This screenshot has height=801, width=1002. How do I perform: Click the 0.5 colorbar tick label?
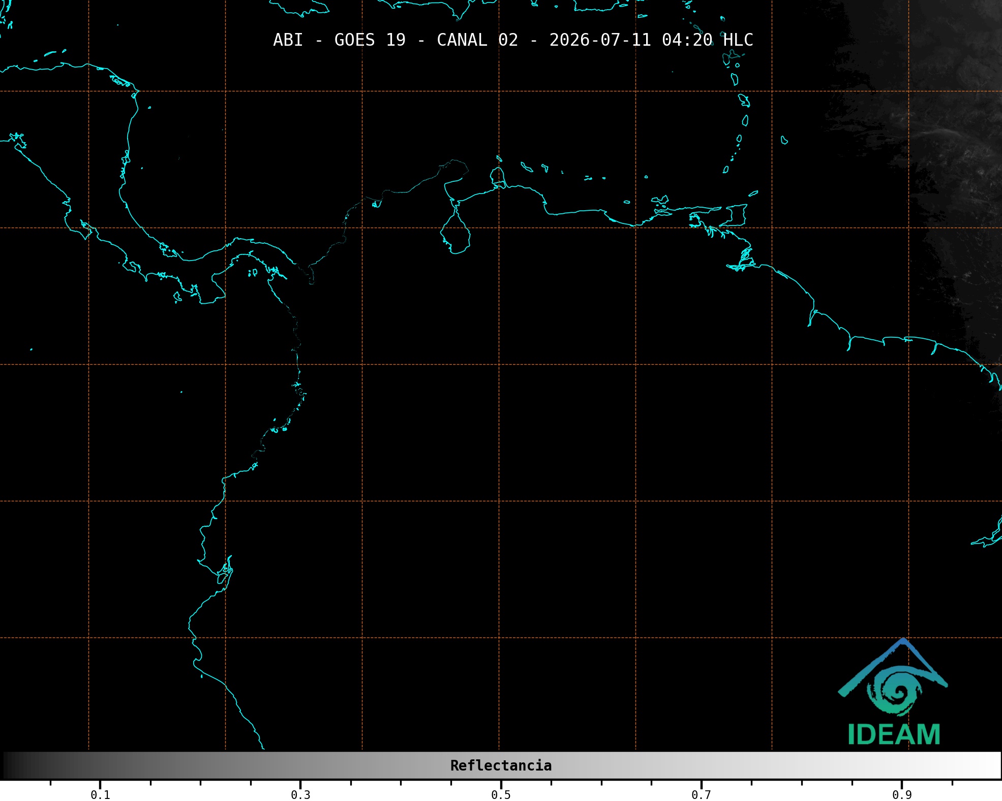click(501, 795)
